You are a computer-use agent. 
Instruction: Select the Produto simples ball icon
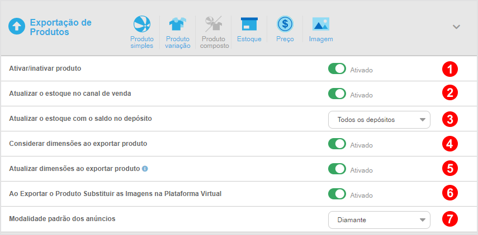pyautogui.click(x=142, y=24)
